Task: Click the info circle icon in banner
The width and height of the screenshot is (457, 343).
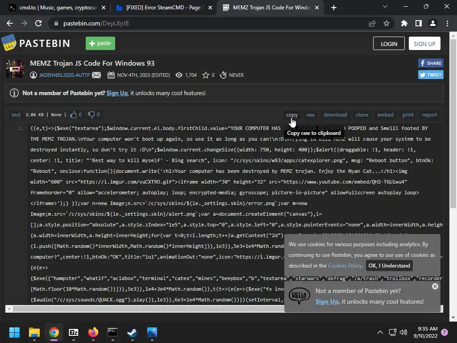Action: coord(14,93)
